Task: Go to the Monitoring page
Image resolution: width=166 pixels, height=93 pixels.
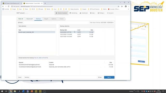Action: click(73, 13)
